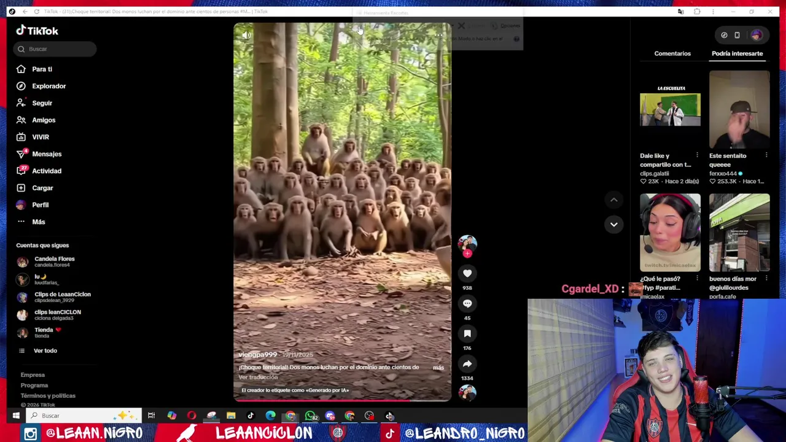Like the video with heart icon
Screen dimensions: 786x442
click(467, 273)
